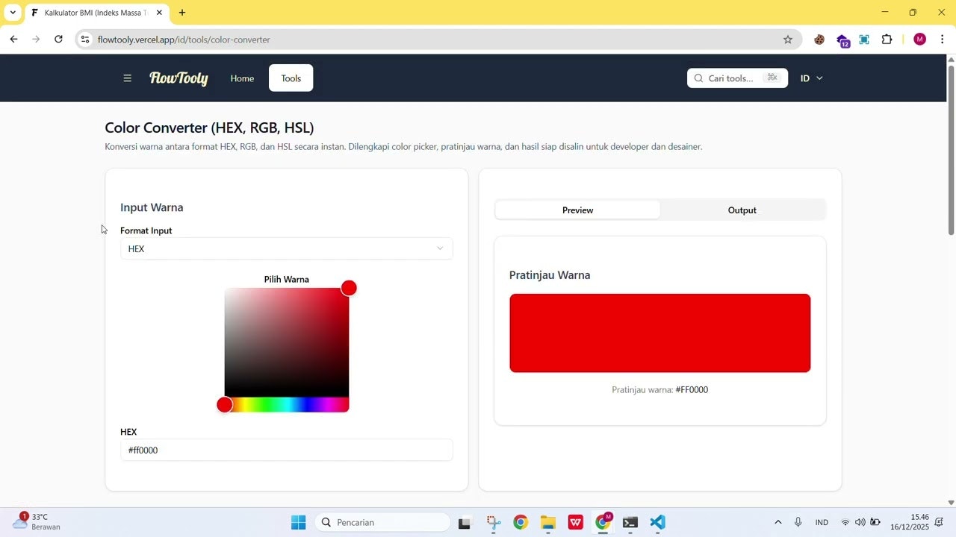Click inside the HEX value input field
The width and height of the screenshot is (956, 537).
coord(286,450)
